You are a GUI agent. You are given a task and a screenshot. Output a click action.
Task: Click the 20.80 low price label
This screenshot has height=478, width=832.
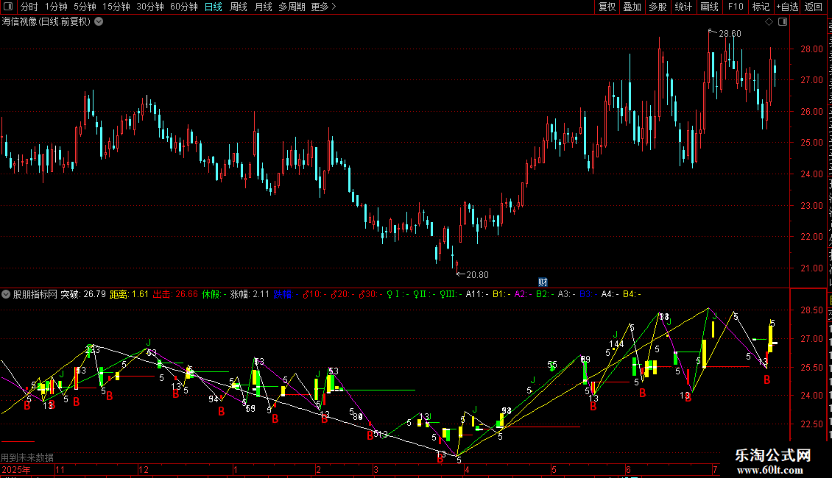pos(477,274)
